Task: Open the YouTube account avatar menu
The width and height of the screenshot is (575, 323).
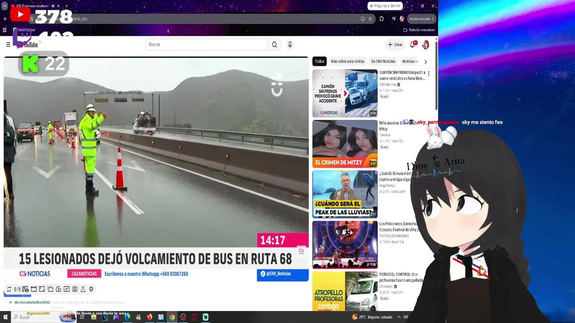Action: (x=425, y=44)
